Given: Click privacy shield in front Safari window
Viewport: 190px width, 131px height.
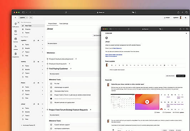Looking at the screenshot, I should click(x=129, y=29).
